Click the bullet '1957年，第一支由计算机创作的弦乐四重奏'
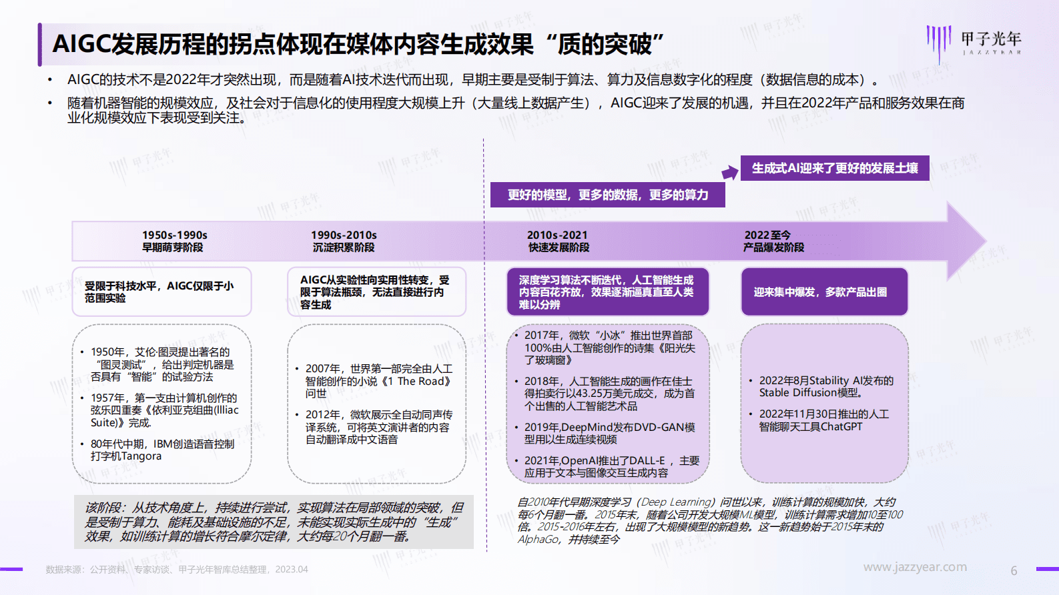 163,410
